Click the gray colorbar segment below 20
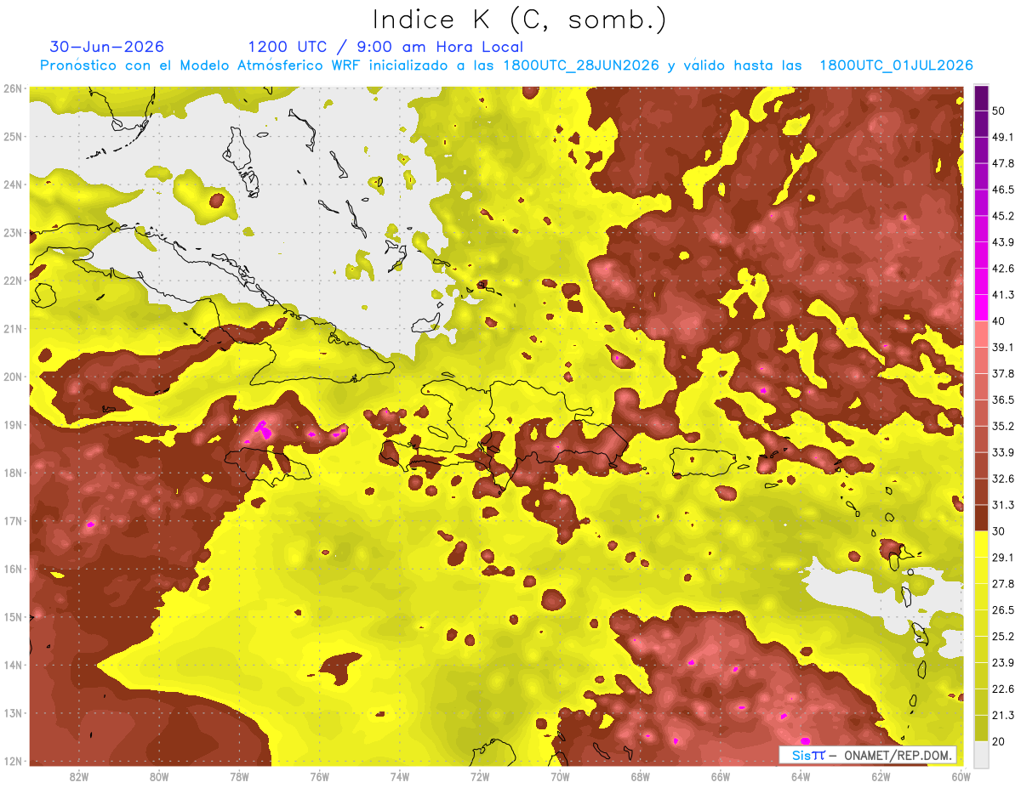Image resolution: width=1021 pixels, height=788 pixels. click(981, 754)
